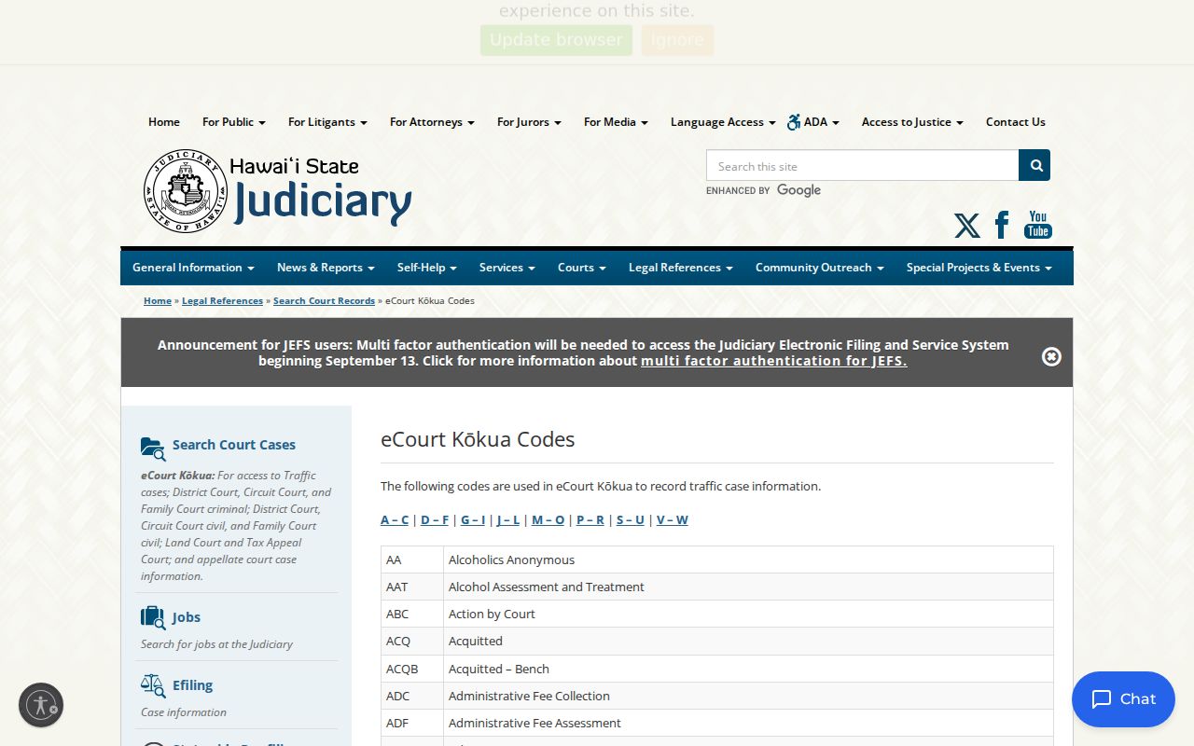Click the Efiling scales icon

coord(153,685)
